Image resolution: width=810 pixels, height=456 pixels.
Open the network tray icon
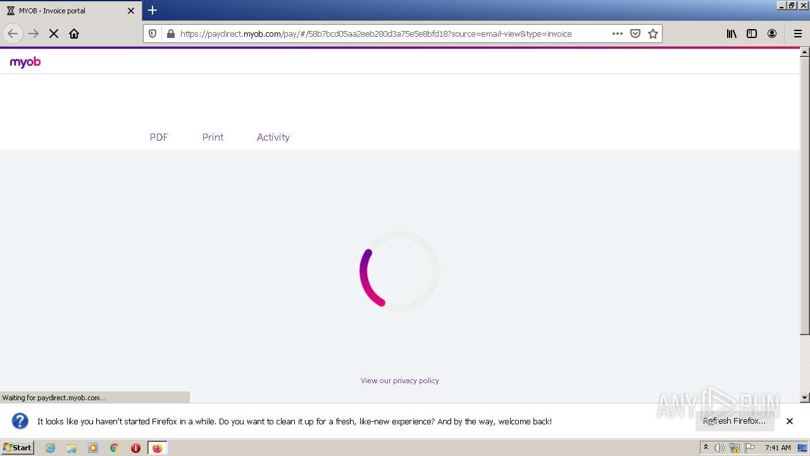pos(735,448)
